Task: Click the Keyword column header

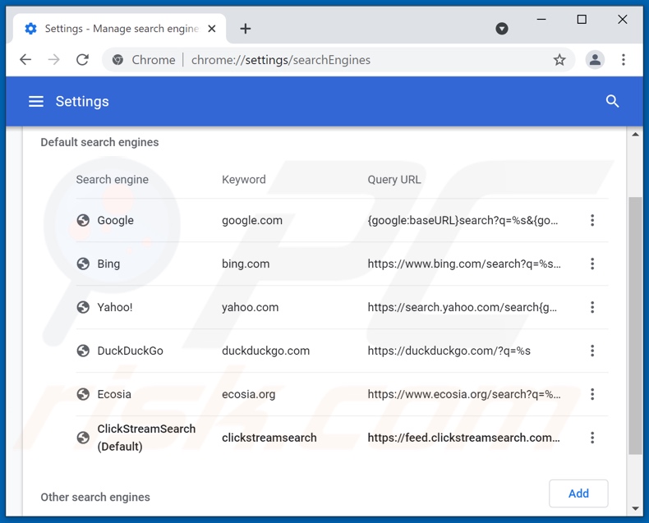Action: tap(244, 179)
